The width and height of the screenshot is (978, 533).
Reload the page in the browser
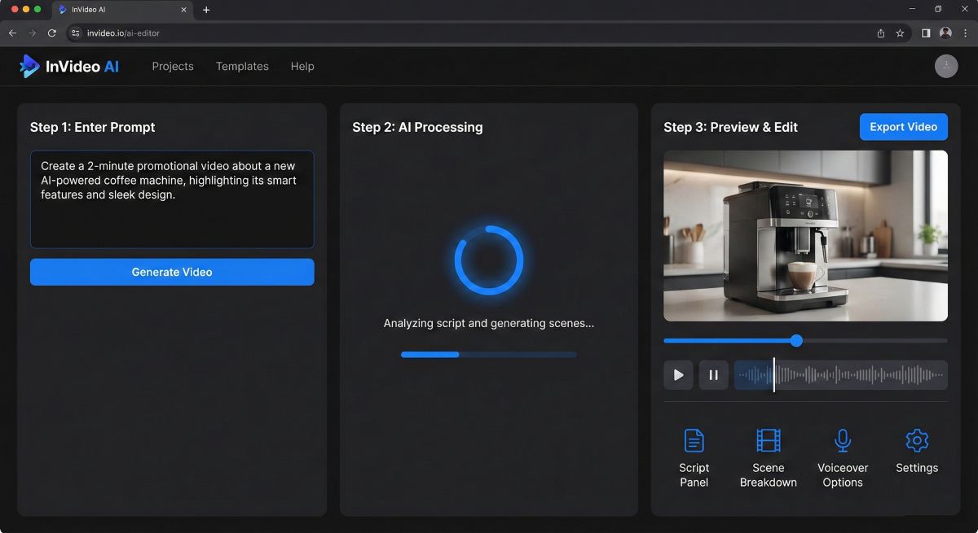click(x=51, y=33)
